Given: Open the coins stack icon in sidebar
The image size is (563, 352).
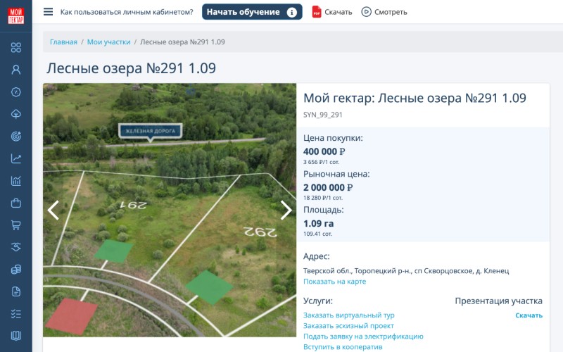Looking at the screenshot, I should coord(15,270).
